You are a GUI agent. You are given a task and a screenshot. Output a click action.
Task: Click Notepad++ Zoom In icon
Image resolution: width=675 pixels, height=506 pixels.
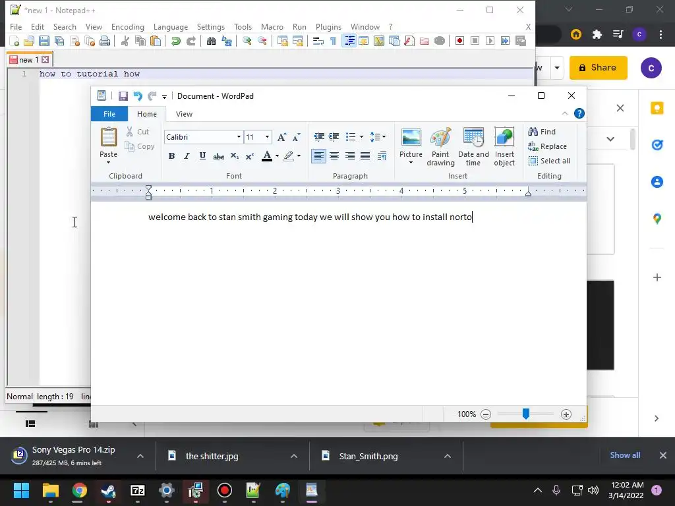click(x=247, y=41)
